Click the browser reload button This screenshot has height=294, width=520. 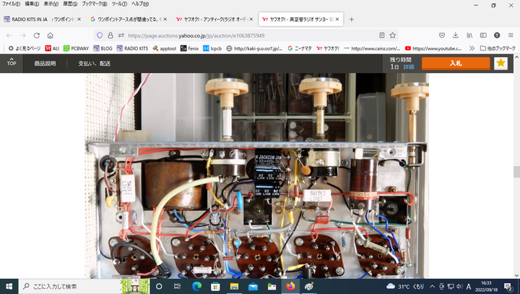[x=36, y=35]
